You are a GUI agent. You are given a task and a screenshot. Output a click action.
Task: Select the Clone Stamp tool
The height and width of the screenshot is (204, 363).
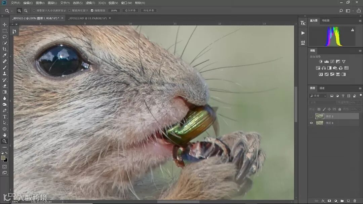pyautogui.click(x=5, y=74)
